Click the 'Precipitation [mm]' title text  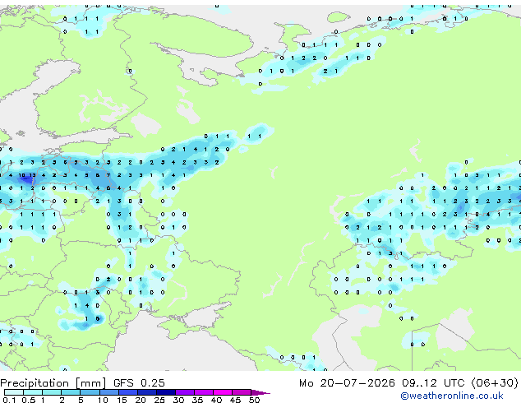click(x=53, y=383)
